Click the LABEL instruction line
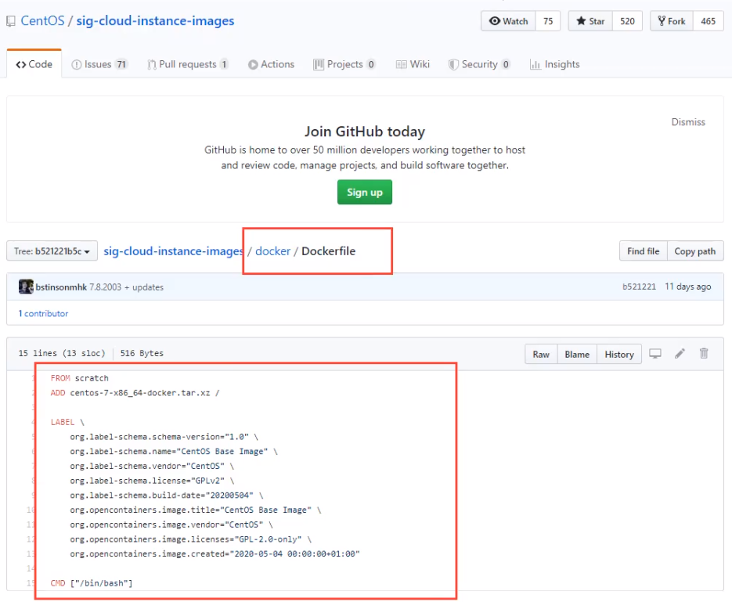The width and height of the screenshot is (732, 602). click(67, 422)
